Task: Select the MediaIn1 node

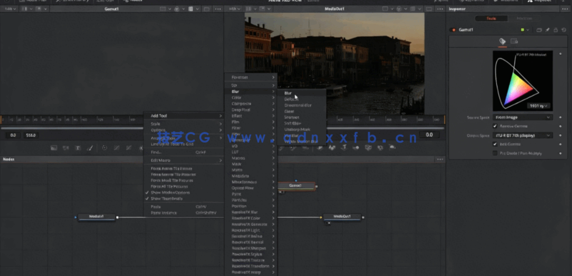Action: (x=97, y=217)
